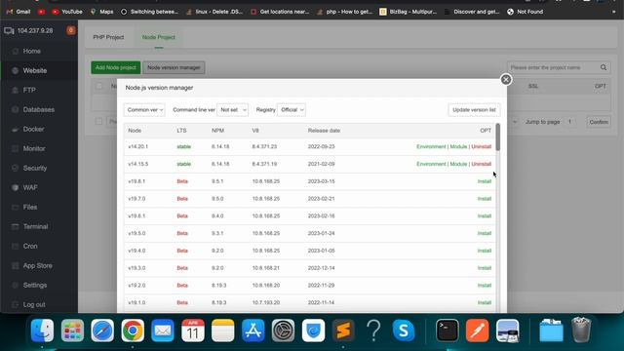This screenshot has height=351, width=624.
Task: Open the Switching betwee... bookmark
Action: pyautogui.click(x=149, y=12)
